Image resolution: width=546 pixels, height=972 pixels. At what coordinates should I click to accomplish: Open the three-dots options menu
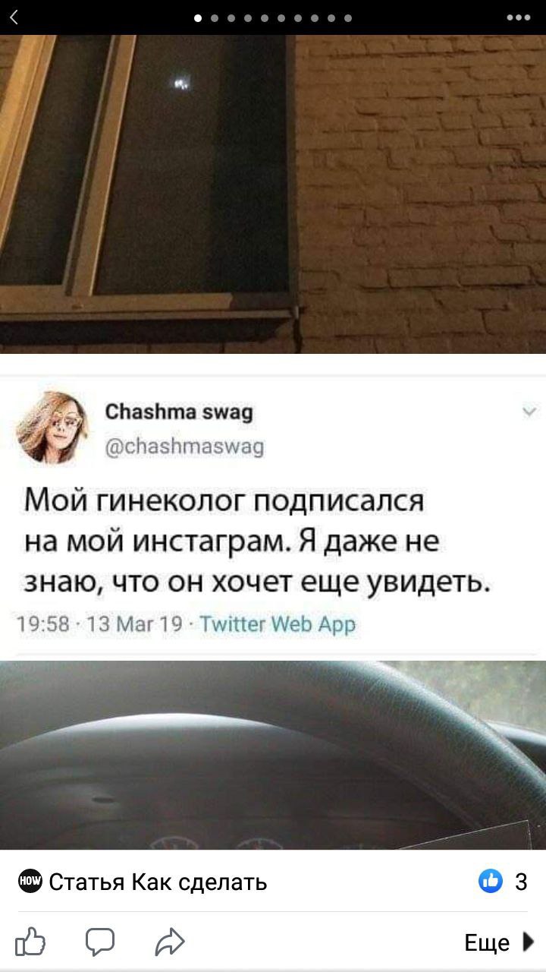coord(519,17)
